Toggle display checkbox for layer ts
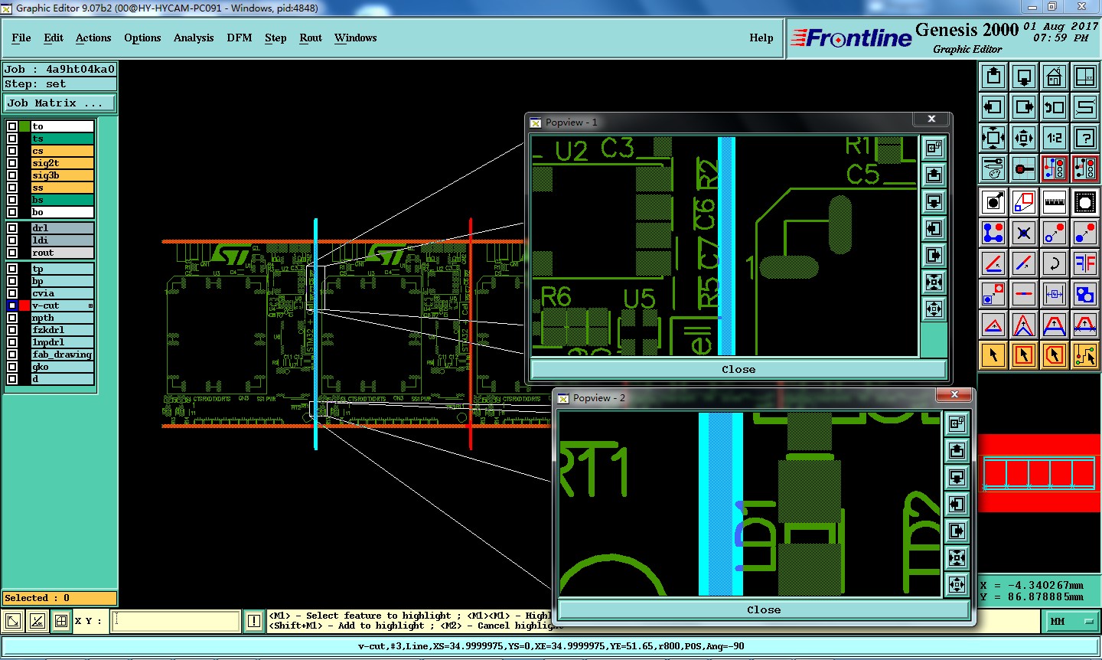1102x660 pixels. [12, 139]
